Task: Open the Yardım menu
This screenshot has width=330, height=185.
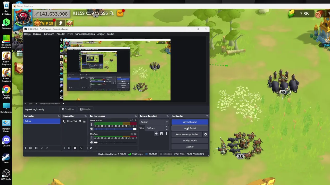Action: [111, 34]
